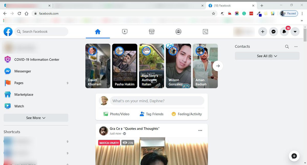Open the Grammarly extension icon
This screenshot has width=307, height=165.
(244, 14)
